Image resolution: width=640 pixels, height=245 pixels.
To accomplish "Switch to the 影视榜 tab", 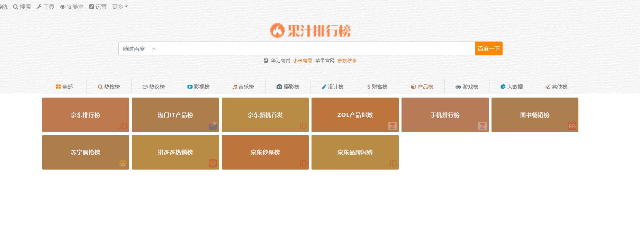I will pyautogui.click(x=198, y=87).
